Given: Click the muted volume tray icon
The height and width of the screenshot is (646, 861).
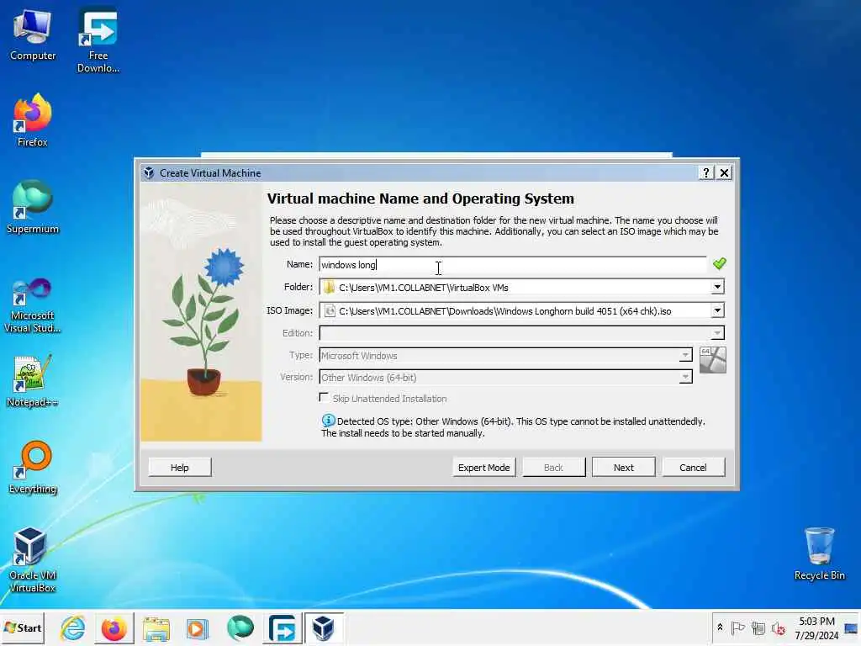Looking at the screenshot, I should pyautogui.click(x=778, y=627).
